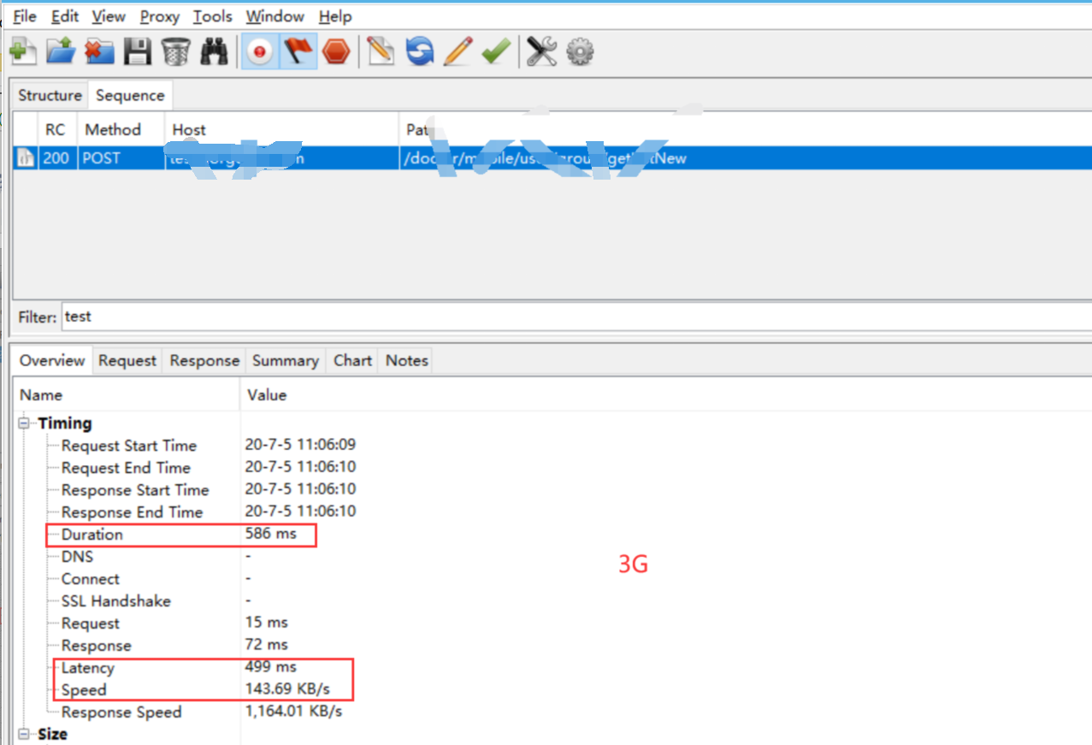Image resolution: width=1092 pixels, height=745 pixels.
Task: Open the Tools menu in the menu bar
Action: tap(213, 16)
